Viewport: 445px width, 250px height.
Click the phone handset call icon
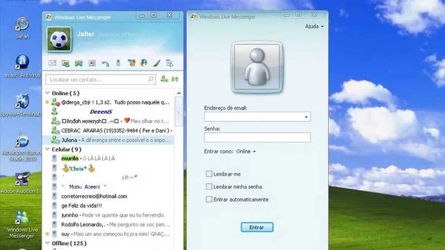pyautogui.click(x=105, y=63)
